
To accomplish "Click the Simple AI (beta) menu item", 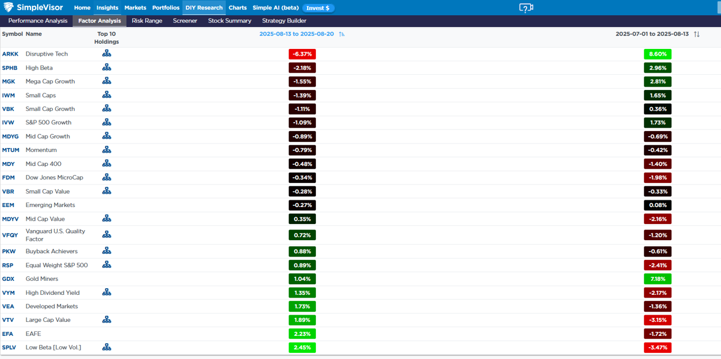I will point(275,8).
